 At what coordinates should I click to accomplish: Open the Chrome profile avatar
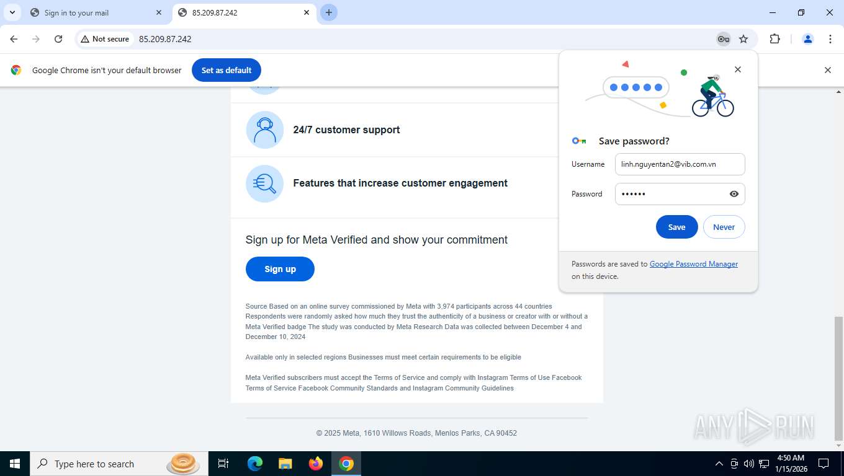(x=808, y=39)
